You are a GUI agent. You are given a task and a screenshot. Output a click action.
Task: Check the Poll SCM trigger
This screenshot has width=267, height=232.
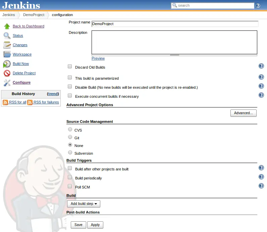tap(70, 186)
